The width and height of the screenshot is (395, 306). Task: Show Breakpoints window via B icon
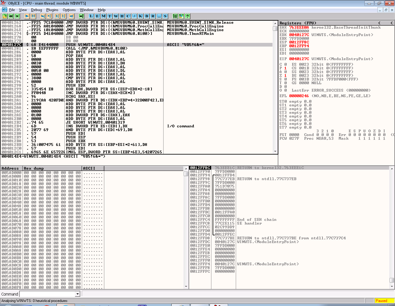point(147,16)
